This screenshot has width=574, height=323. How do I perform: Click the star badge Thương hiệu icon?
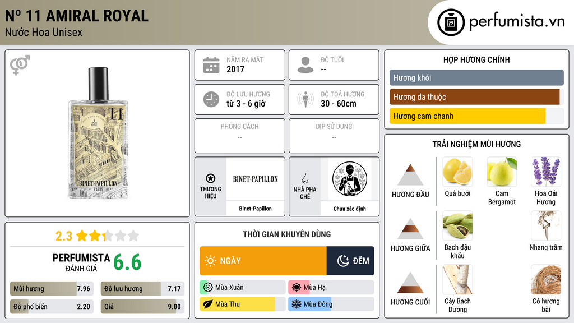coord(211,178)
